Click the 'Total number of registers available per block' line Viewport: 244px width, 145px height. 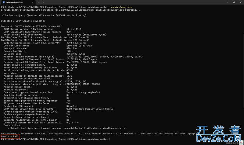coord(38,71)
